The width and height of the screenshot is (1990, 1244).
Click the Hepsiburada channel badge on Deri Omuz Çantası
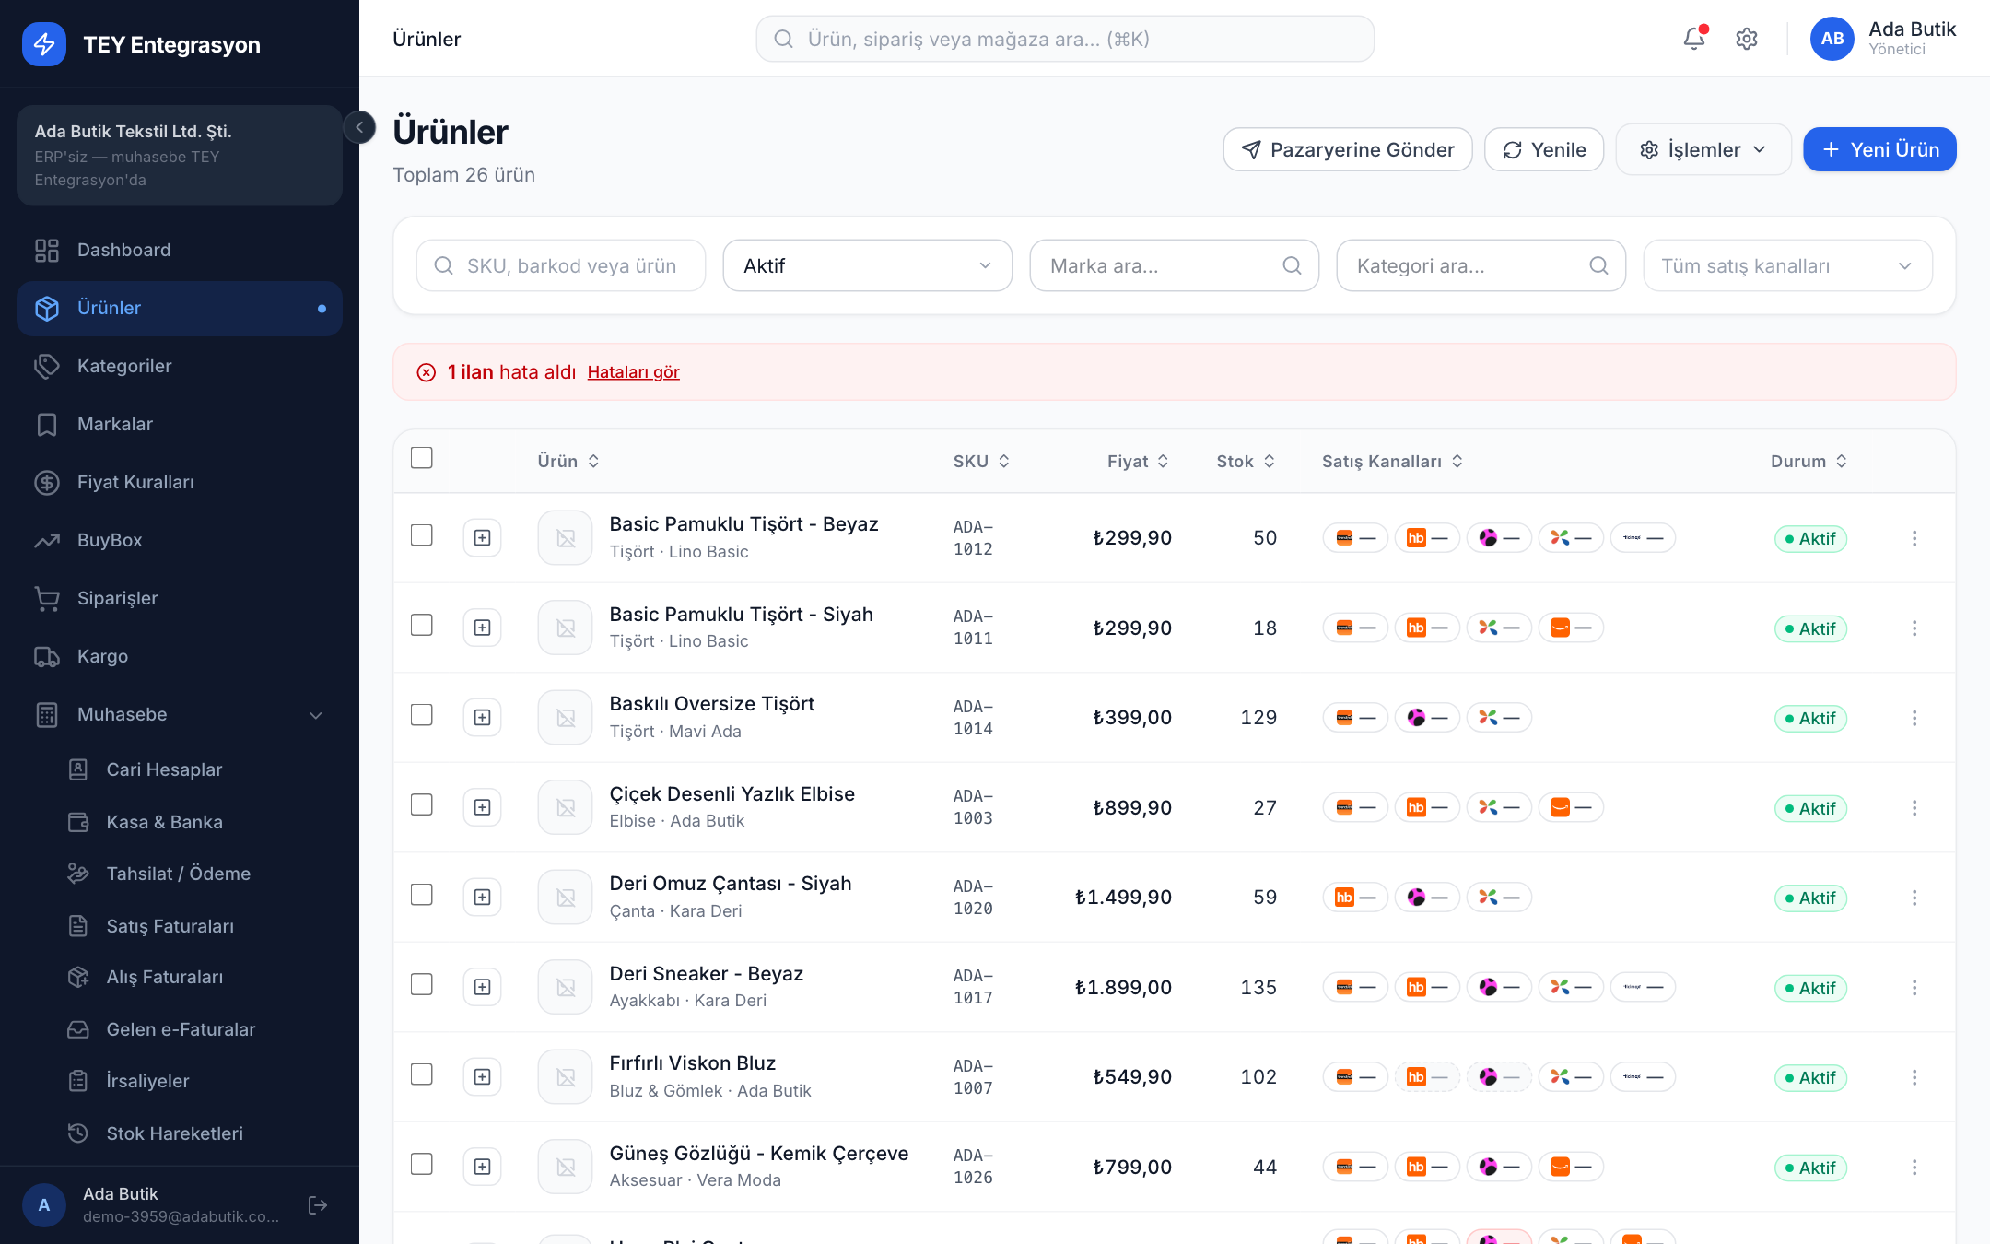1354,898
